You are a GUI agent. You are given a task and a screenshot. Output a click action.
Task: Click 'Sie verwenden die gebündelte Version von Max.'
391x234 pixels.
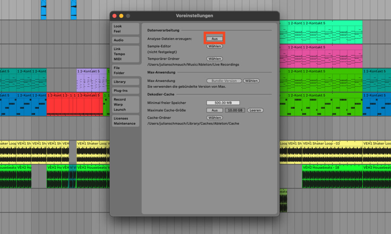(x=186, y=87)
